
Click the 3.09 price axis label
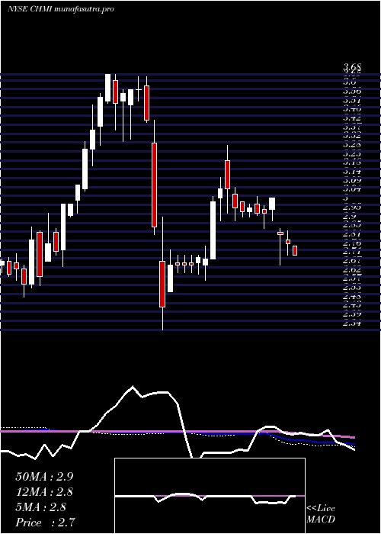(352, 181)
